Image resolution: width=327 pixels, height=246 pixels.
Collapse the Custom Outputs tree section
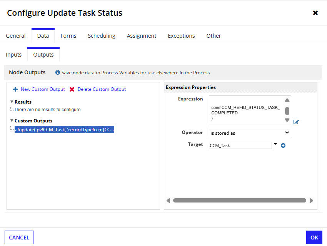coord(12,120)
